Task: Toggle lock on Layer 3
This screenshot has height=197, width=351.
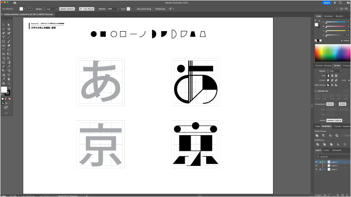Action: pos(320,162)
